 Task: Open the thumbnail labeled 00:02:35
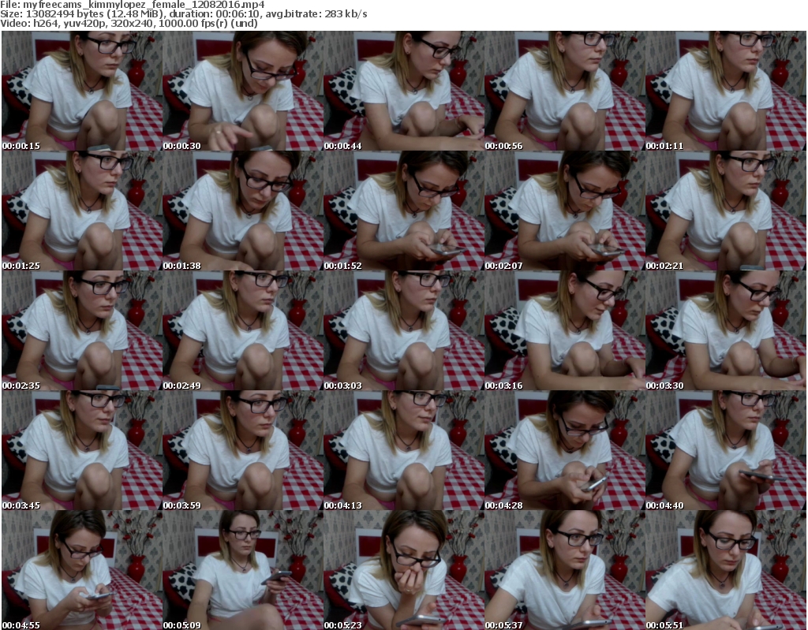[82, 330]
